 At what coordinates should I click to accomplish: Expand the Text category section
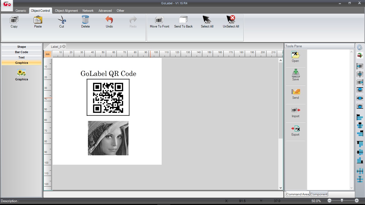(22, 57)
